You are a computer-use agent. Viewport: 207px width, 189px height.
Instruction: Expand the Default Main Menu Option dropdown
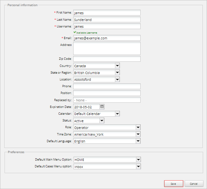(138, 159)
